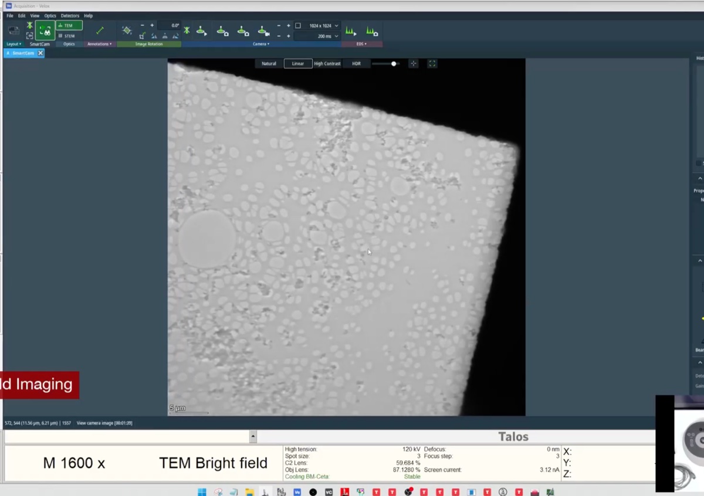Open the File menu

pos(10,16)
